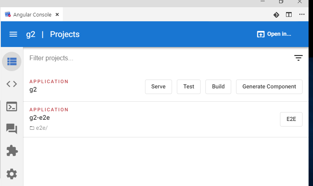Screen dimensions: 313x186
Task: Click the E2E button for g2-e2e
Action: pos(291,119)
